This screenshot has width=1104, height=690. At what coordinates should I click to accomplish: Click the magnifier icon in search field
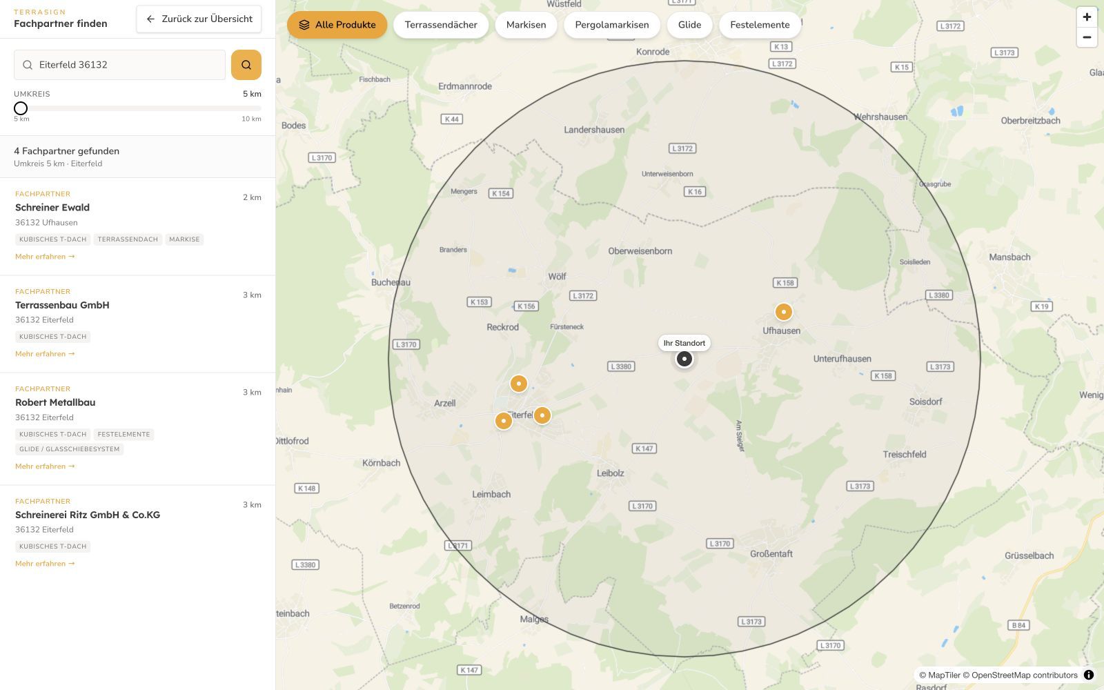(x=28, y=65)
